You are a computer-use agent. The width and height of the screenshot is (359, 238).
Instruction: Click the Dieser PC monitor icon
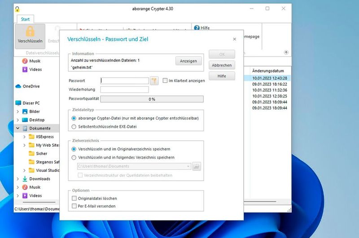[18, 103]
